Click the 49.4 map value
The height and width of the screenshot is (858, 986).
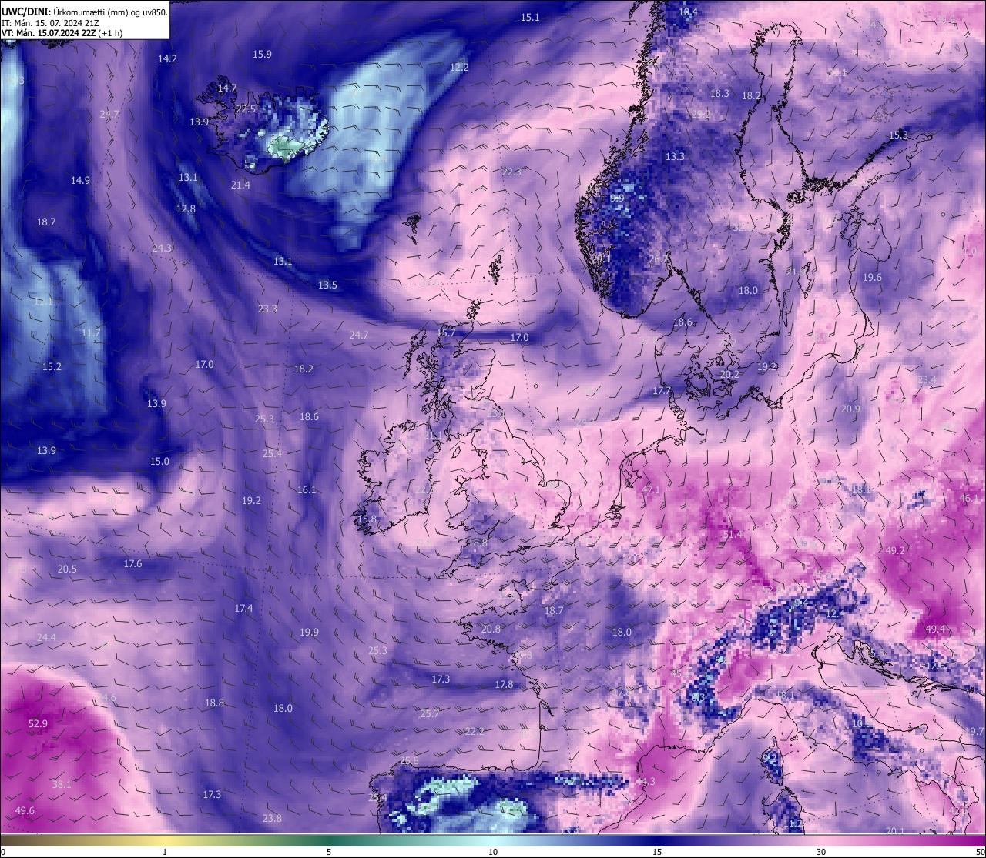tap(934, 629)
